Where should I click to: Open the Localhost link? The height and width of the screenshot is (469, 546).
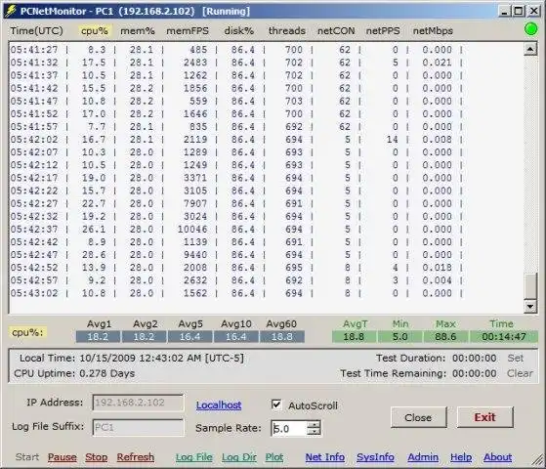[219, 405]
